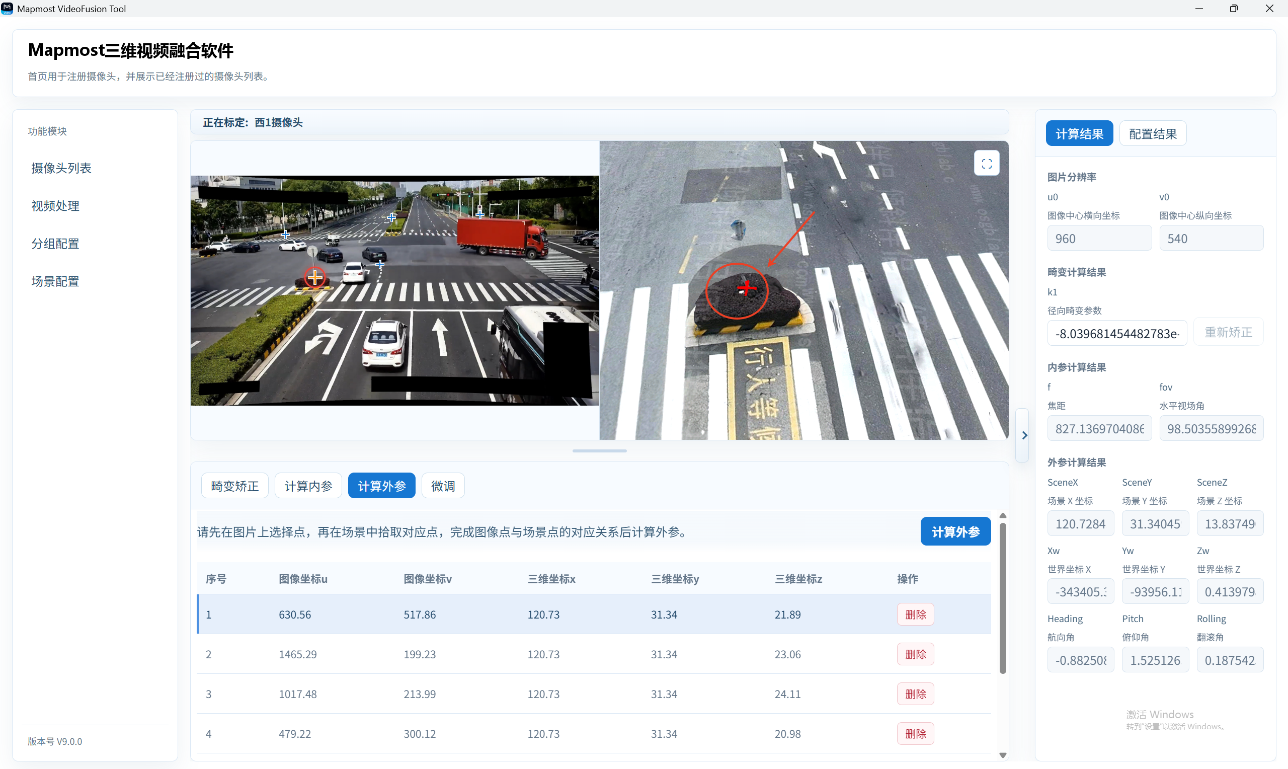The width and height of the screenshot is (1288, 769).
Task: Click the 重新矫正 button
Action: point(1228,332)
